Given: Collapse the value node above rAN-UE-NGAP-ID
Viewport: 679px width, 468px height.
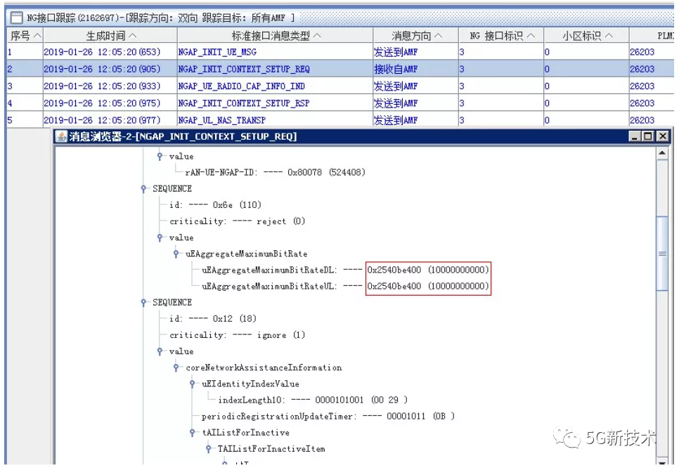Looking at the screenshot, I should [160, 156].
